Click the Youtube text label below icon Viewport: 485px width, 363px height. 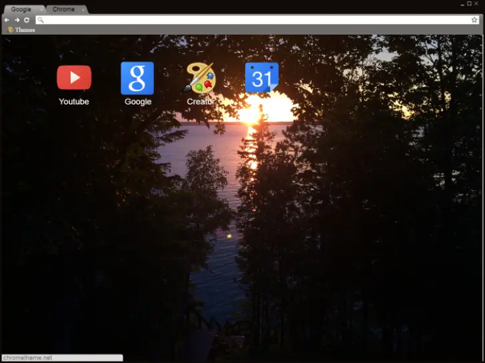pos(74,102)
